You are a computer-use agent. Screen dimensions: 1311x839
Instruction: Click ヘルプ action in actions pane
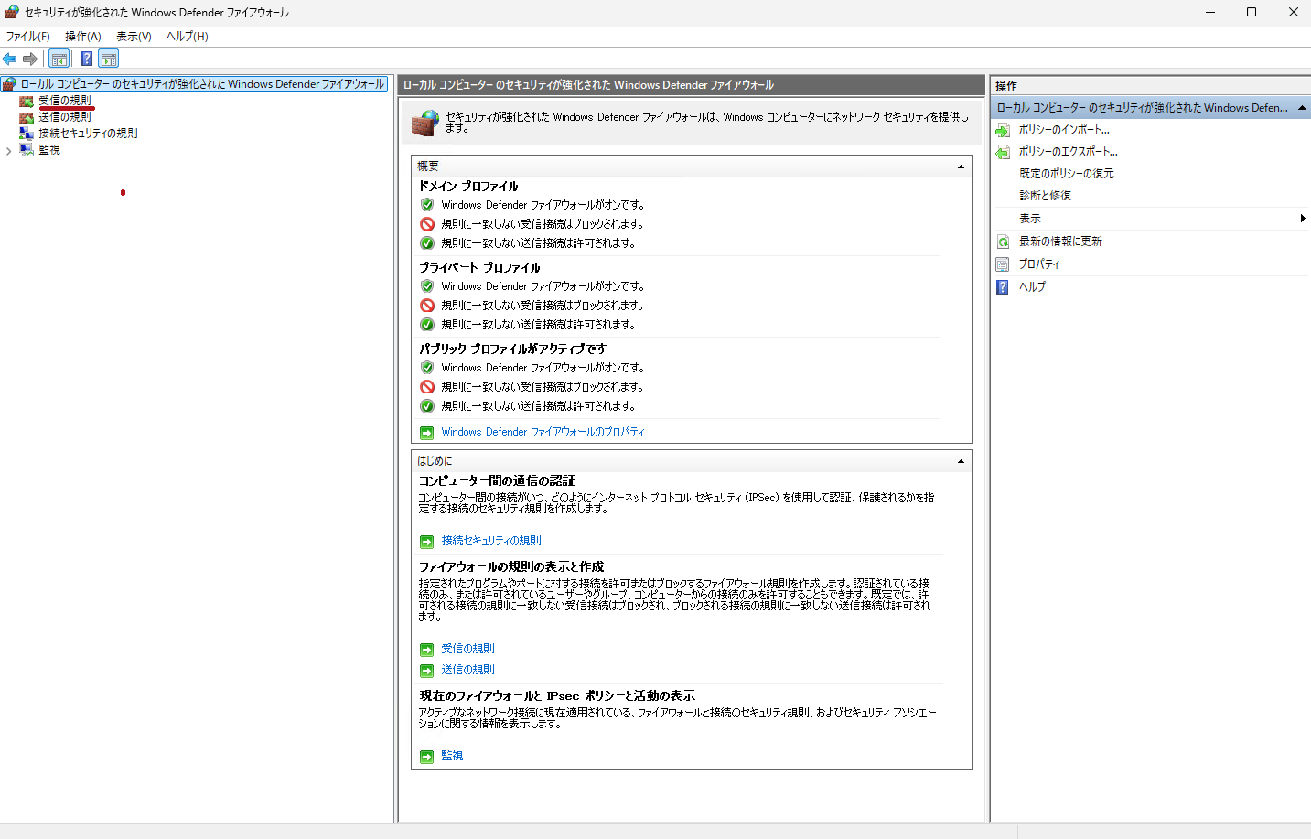(1032, 287)
